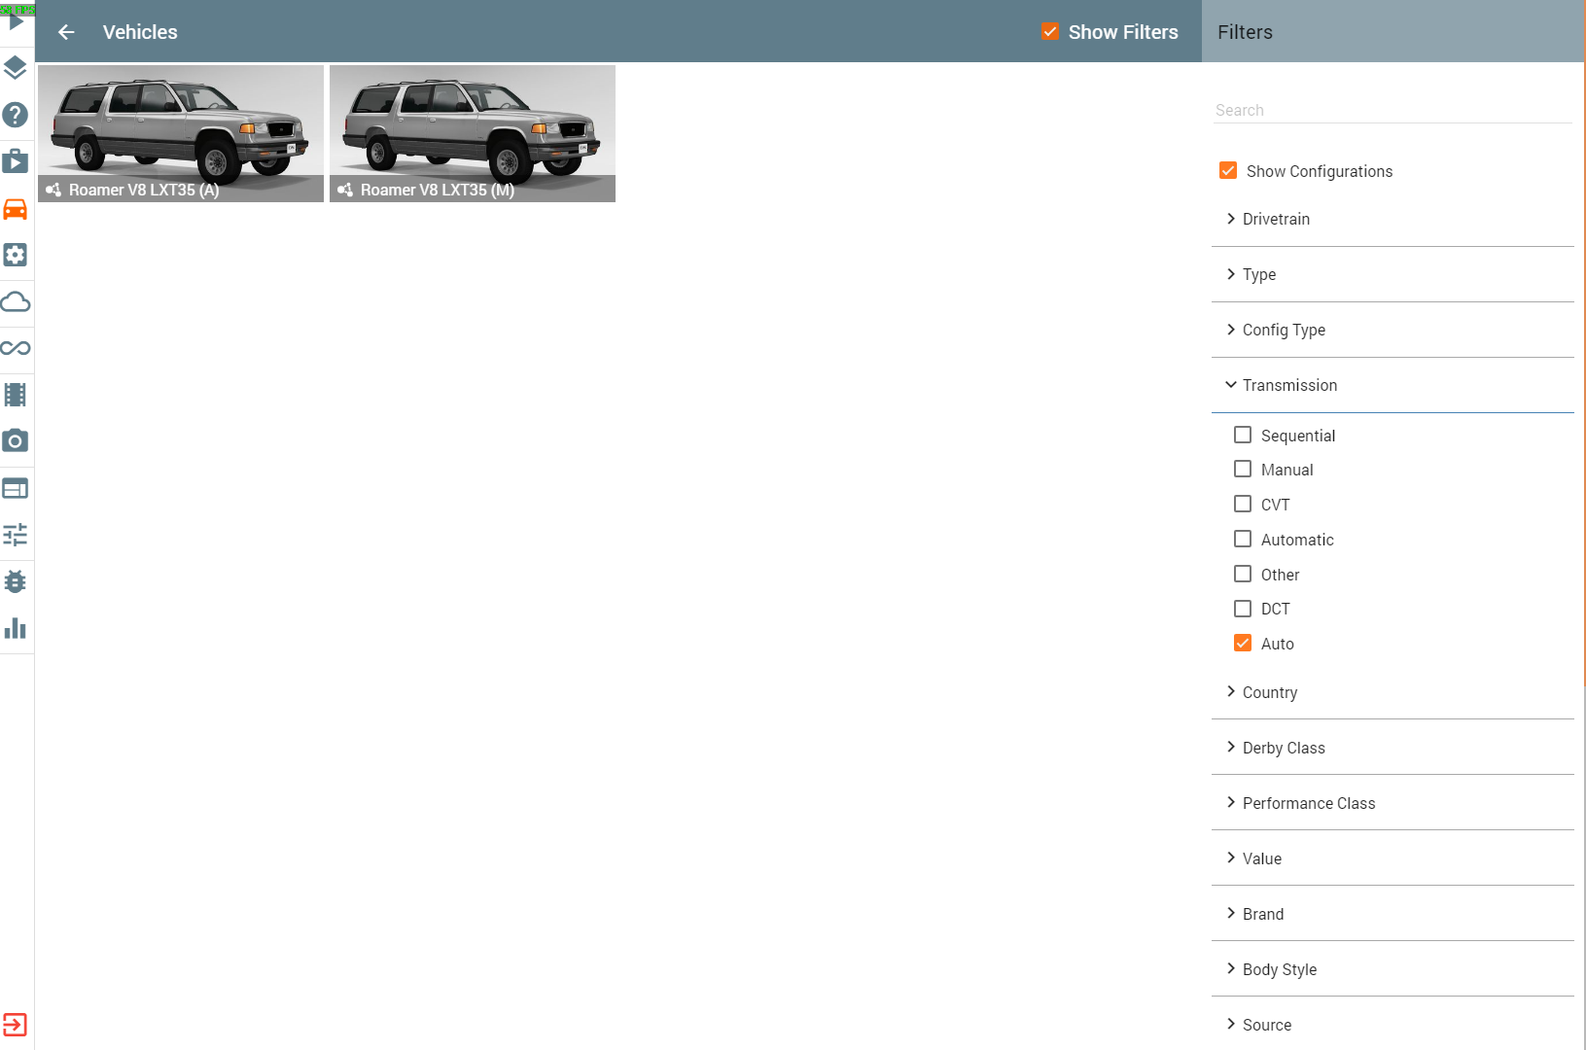Open the environment cloud icon

(15, 301)
